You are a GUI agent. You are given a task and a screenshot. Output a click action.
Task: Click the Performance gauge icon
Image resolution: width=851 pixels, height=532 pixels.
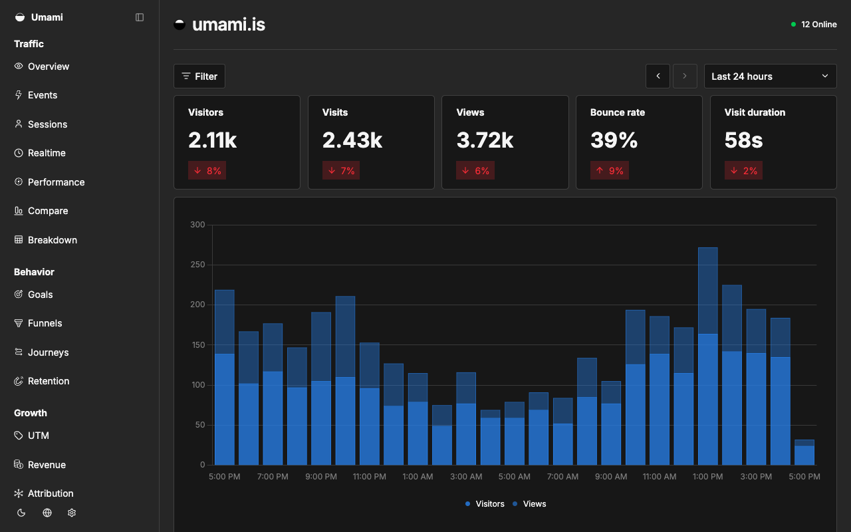(x=19, y=182)
